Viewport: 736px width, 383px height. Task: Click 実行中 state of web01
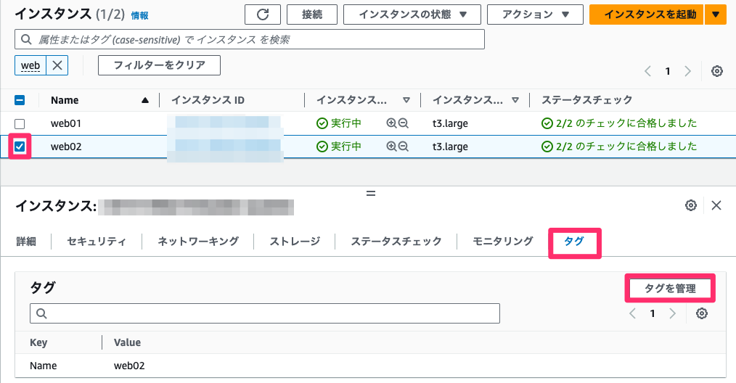click(339, 123)
